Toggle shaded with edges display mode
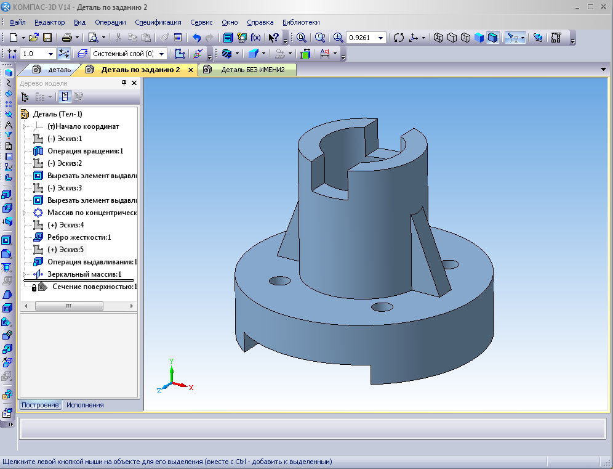Image resolution: width=613 pixels, height=469 pixels. pos(492,38)
